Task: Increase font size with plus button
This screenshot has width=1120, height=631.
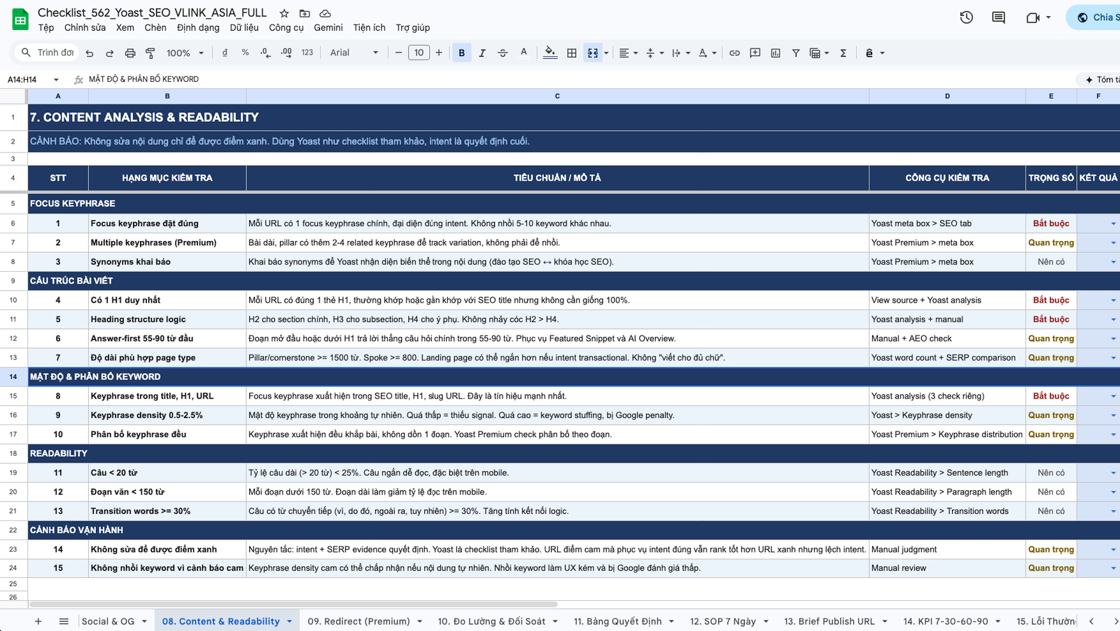Action: 439,53
